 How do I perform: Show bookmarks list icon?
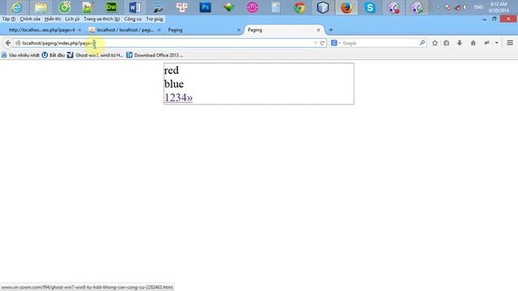click(446, 43)
